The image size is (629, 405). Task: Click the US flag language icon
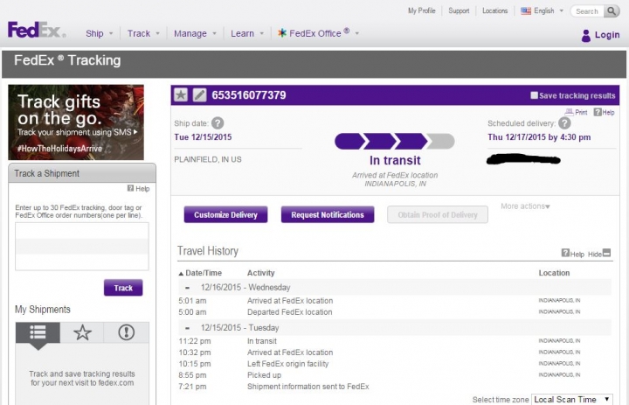[x=526, y=10]
